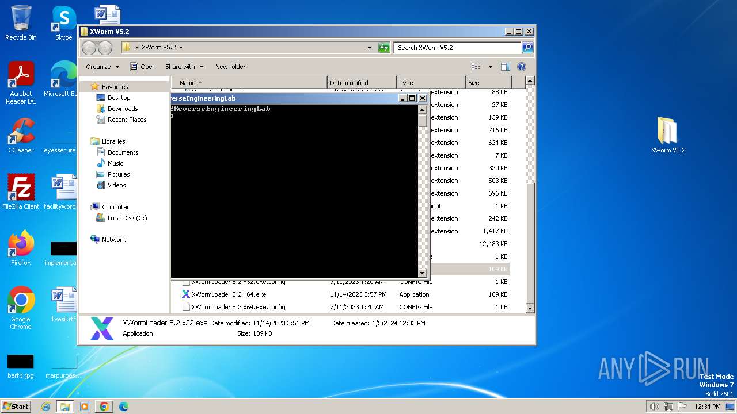
Task: Click the volume speaker tray icon
Action: pyautogui.click(x=654, y=407)
